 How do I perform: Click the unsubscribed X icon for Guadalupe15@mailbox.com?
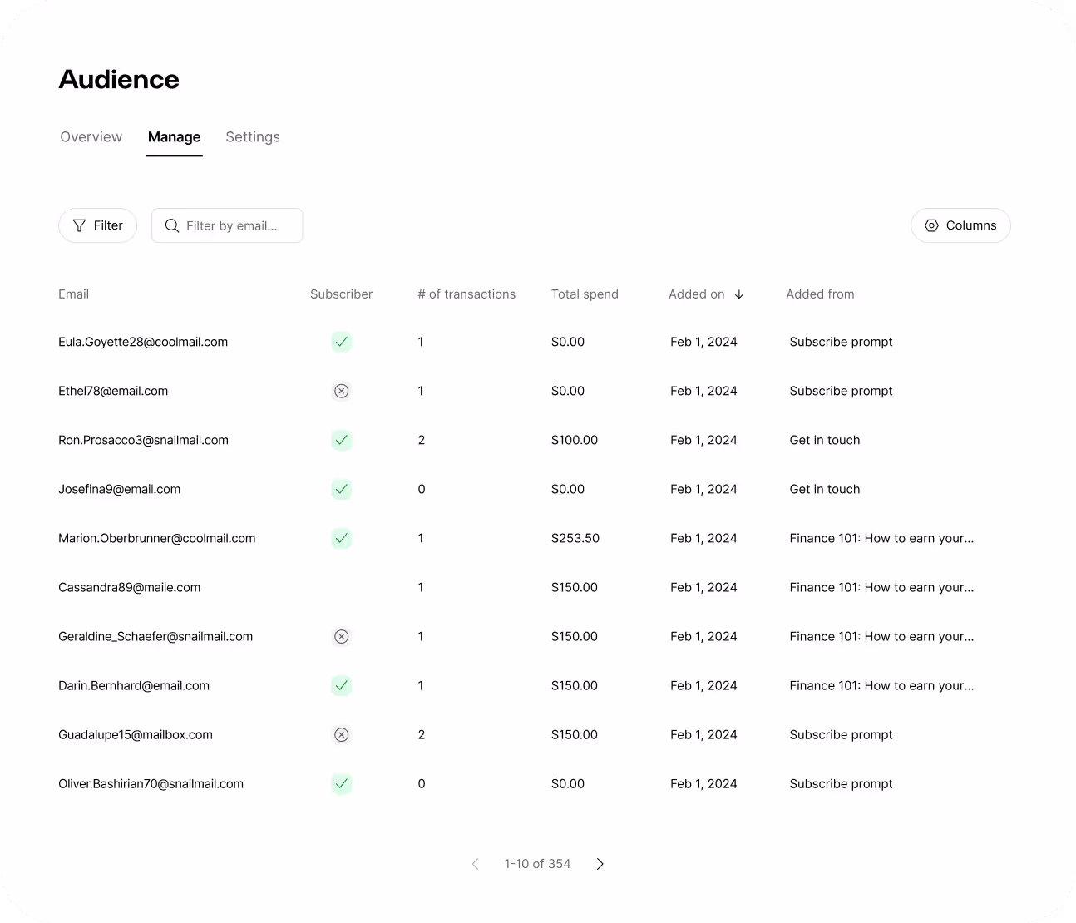pos(341,734)
